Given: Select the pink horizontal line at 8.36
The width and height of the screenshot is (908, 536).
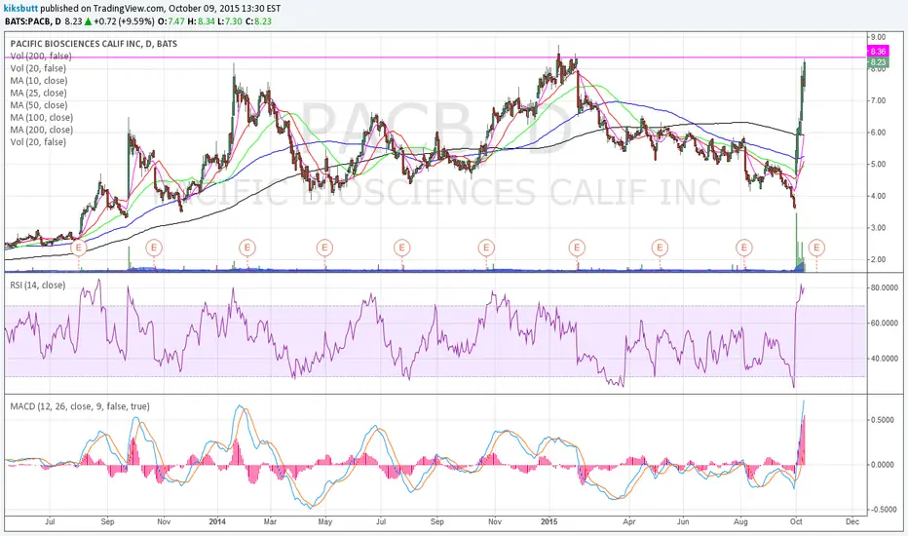Looking at the screenshot, I should tap(435, 57).
